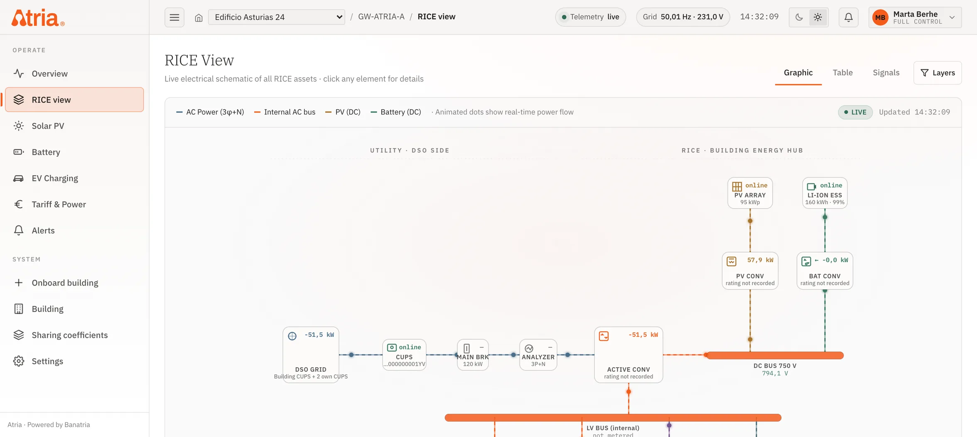Image resolution: width=977 pixels, height=437 pixels.
Task: Click the Telemetry live status pill
Action: coord(590,17)
